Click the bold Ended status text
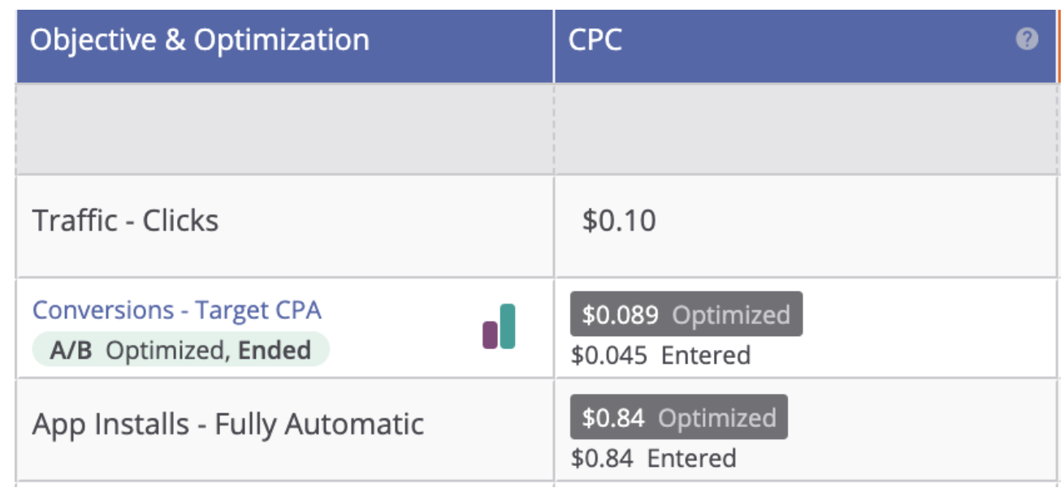The width and height of the screenshot is (1064, 492). (x=275, y=351)
